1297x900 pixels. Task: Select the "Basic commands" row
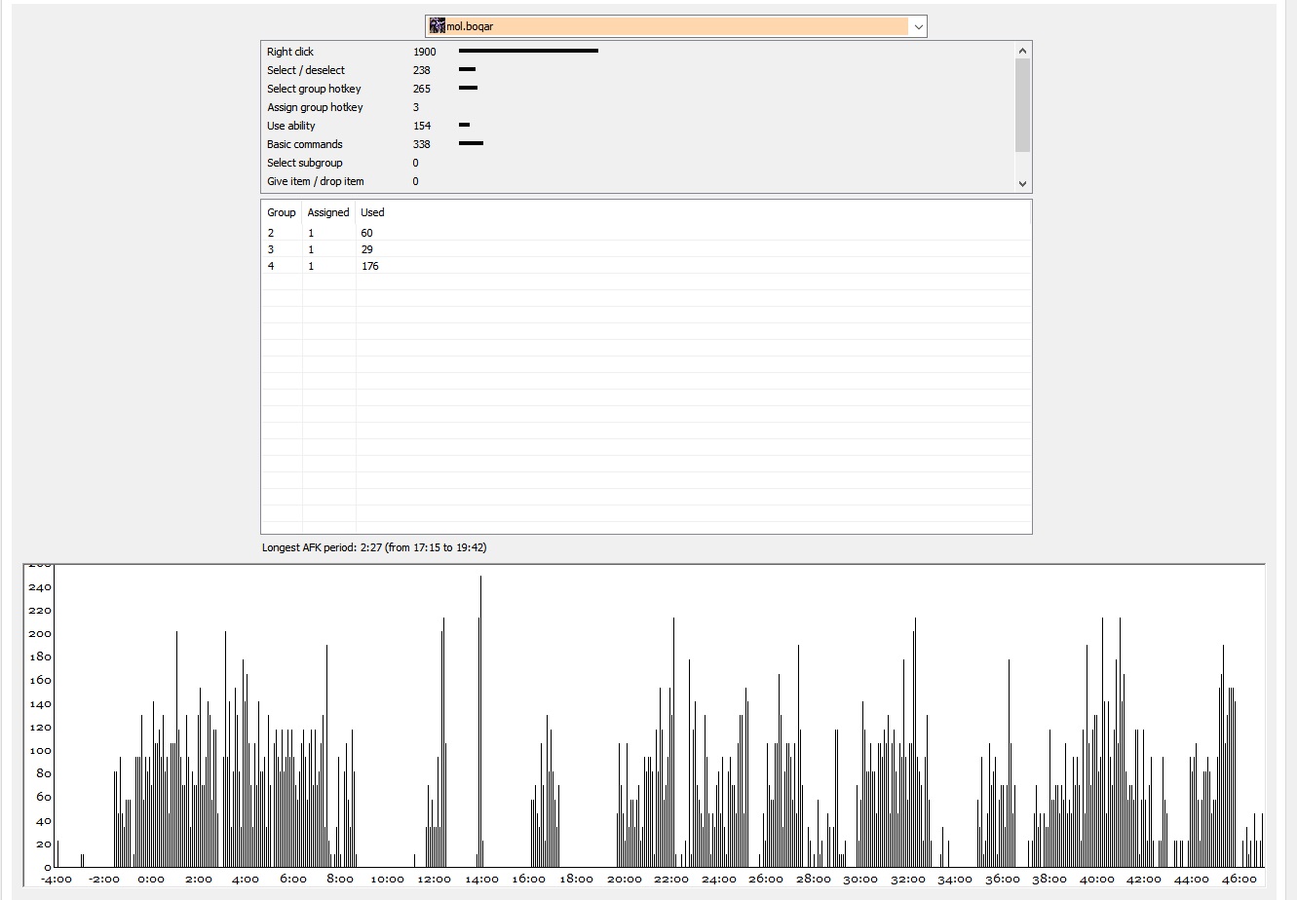coord(637,144)
